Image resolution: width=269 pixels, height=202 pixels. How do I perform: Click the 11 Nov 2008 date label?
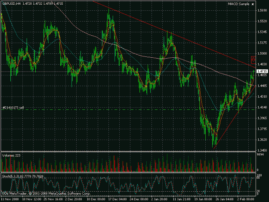9,199
